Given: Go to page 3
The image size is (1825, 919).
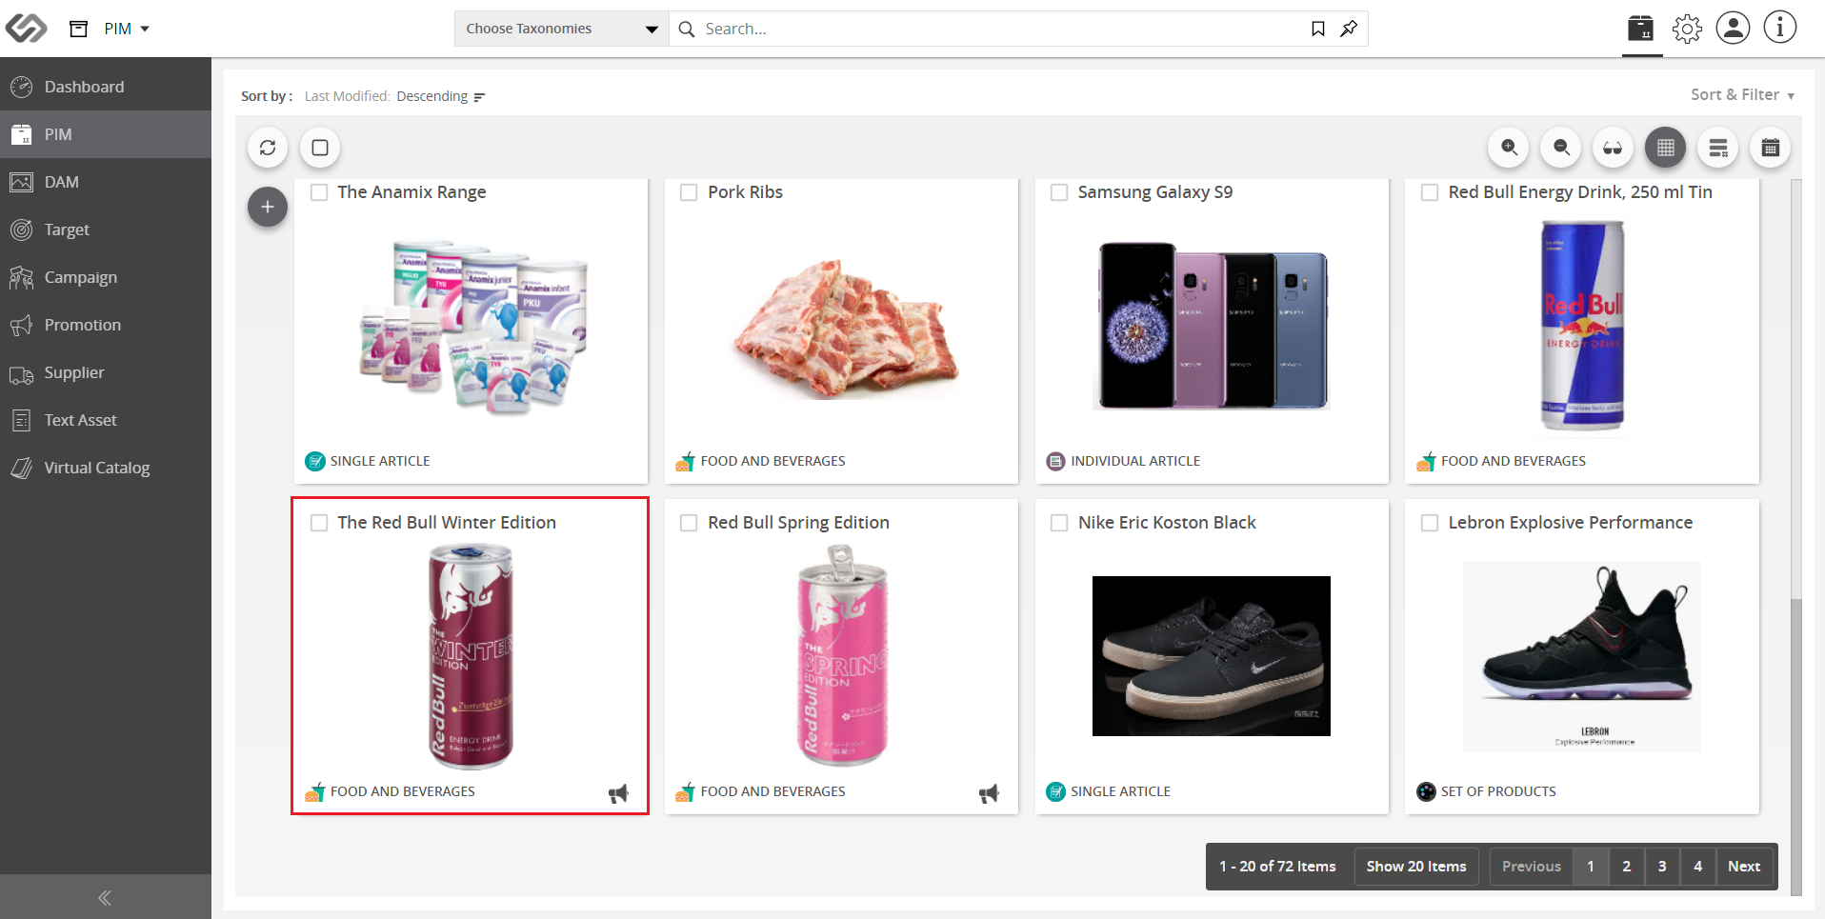Looking at the screenshot, I should (1662, 867).
